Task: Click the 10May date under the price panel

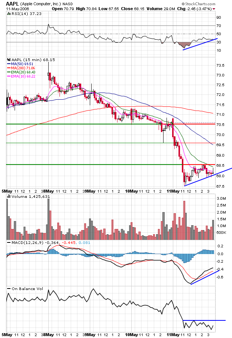Action: click(x=131, y=191)
